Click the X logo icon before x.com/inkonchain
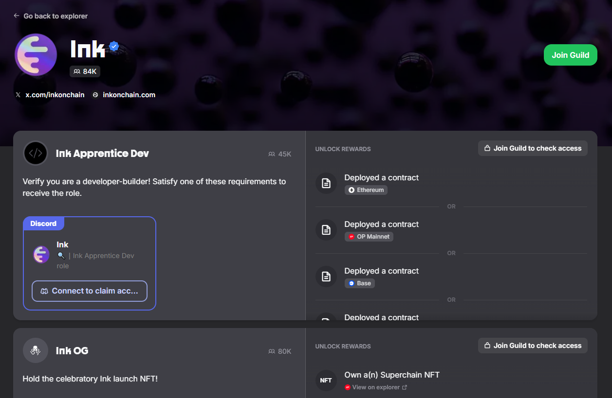This screenshot has width=612, height=398. coord(18,95)
